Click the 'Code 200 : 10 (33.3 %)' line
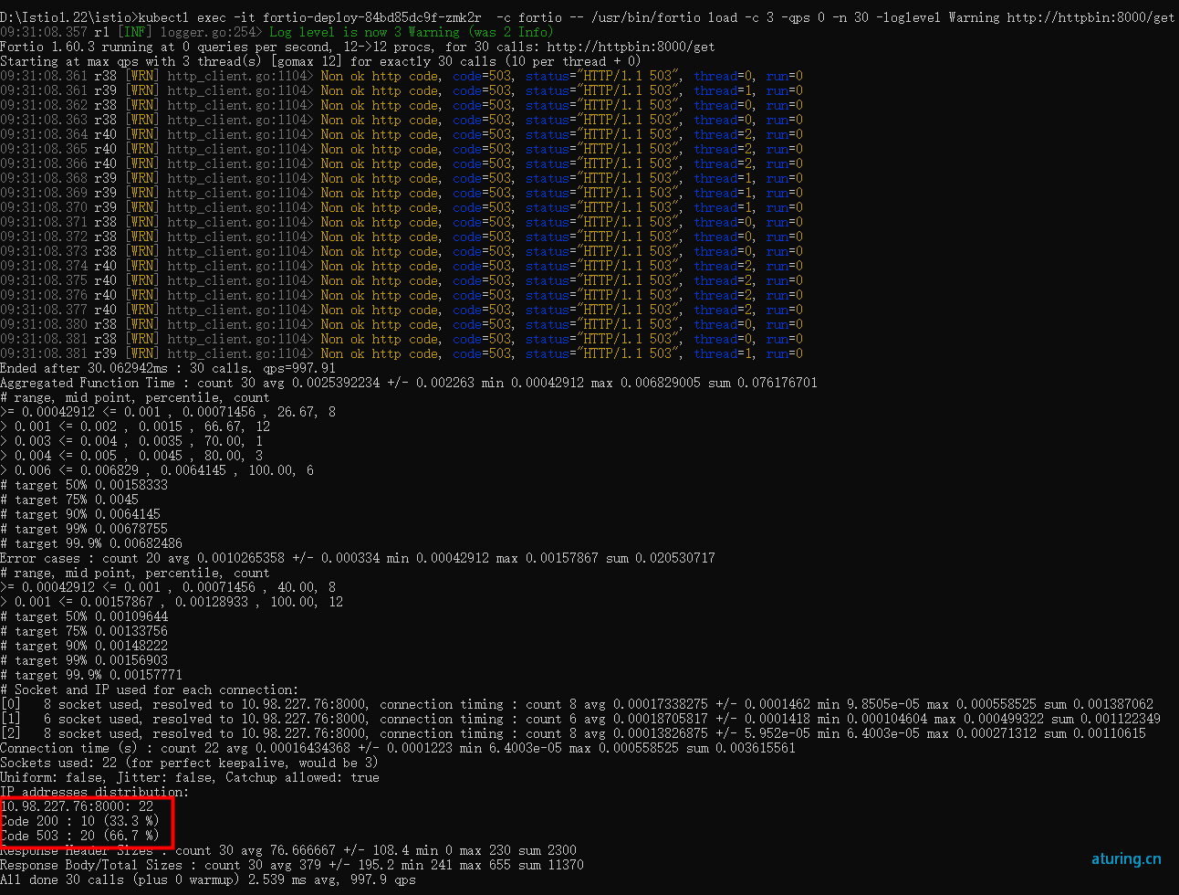Viewport: 1179px width, 895px height. coord(79,821)
